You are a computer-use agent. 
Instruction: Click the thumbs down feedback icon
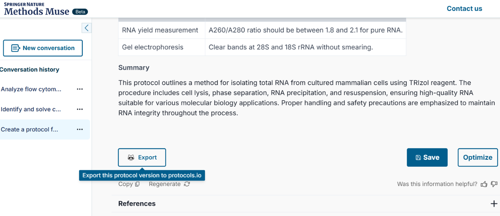tap(494, 184)
